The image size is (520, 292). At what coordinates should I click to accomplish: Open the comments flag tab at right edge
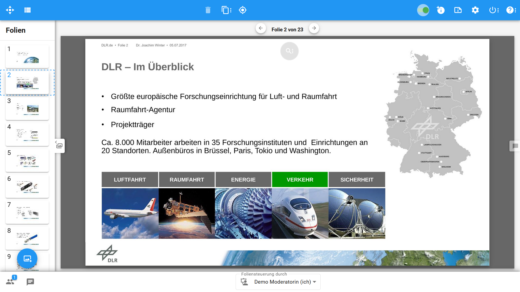[x=515, y=146]
